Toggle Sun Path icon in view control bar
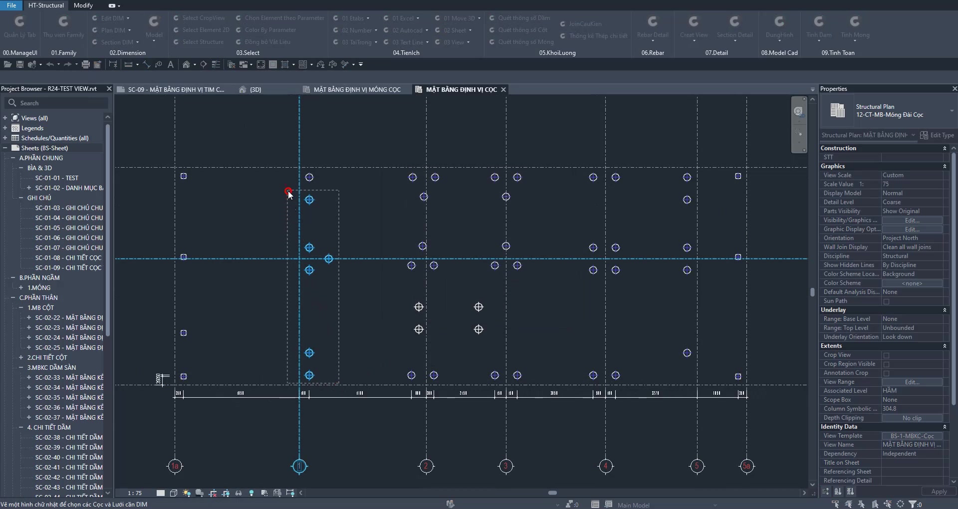The height and width of the screenshot is (509, 958). [x=187, y=493]
